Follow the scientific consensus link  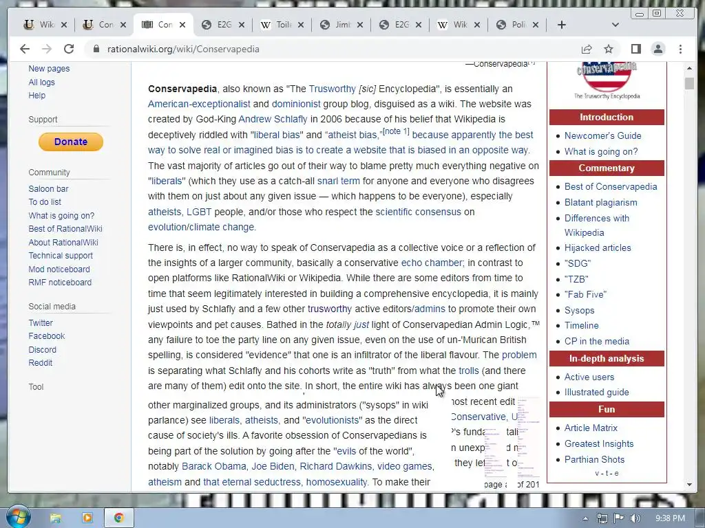[x=418, y=212]
